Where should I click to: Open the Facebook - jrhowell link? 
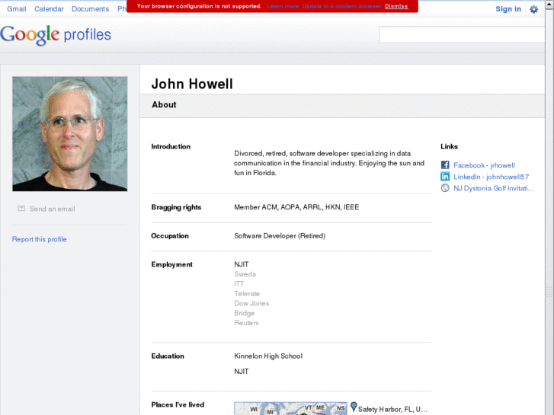pyautogui.click(x=484, y=165)
